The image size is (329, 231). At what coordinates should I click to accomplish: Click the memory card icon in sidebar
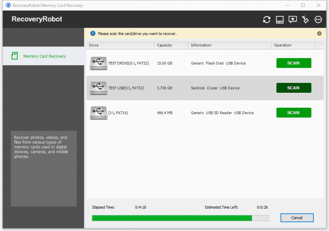pos(15,56)
